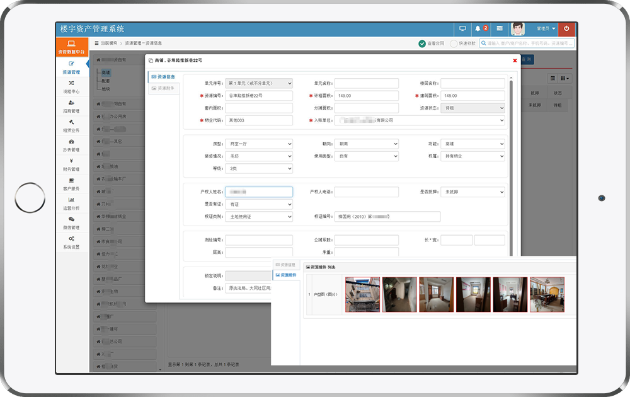Open 资源管理 in the sidebar
This screenshot has height=397, width=630.
point(72,68)
